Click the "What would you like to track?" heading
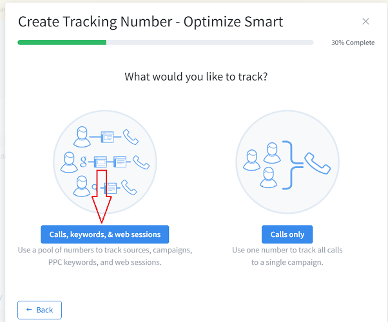The height and width of the screenshot is (322, 388). [196, 77]
